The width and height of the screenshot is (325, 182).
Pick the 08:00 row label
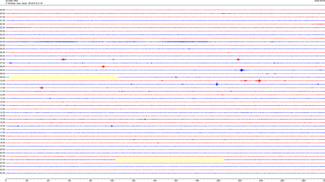point(2,67)
